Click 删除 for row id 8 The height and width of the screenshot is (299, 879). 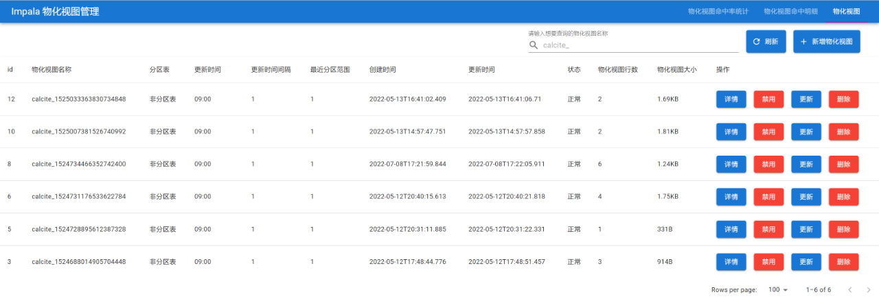coord(844,164)
